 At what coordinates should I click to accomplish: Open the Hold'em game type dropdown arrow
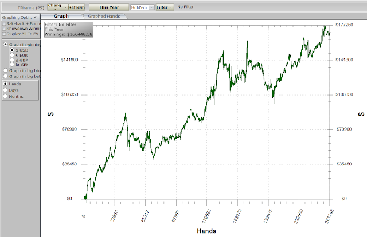pyautogui.click(x=151, y=7)
